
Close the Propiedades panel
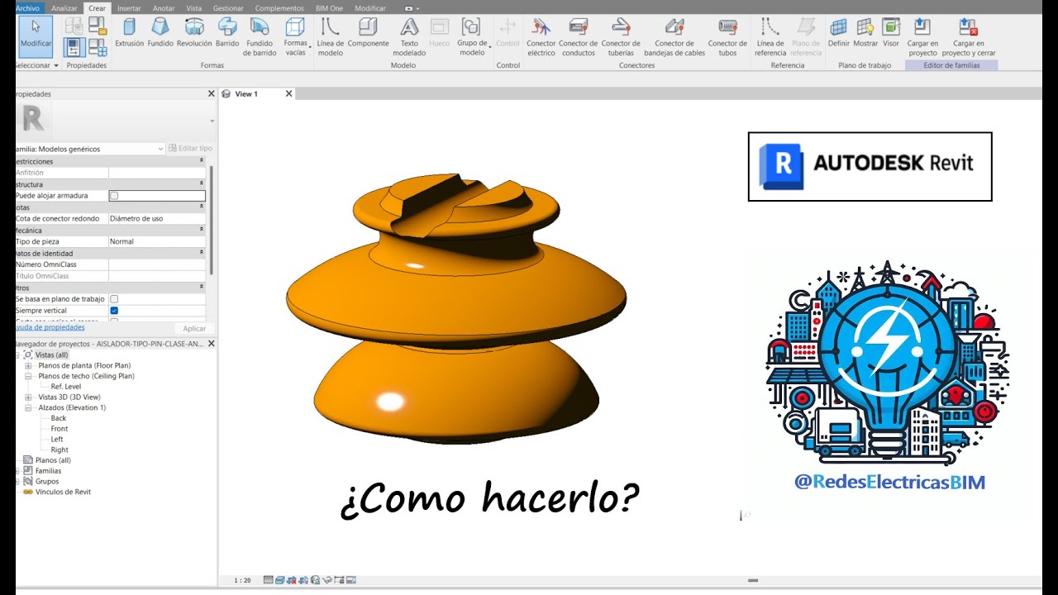click(x=211, y=94)
